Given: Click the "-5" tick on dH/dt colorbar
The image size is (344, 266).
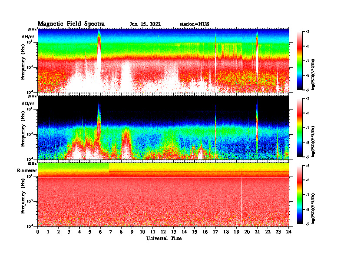Looking at the screenshot, I should pos(308,32).
